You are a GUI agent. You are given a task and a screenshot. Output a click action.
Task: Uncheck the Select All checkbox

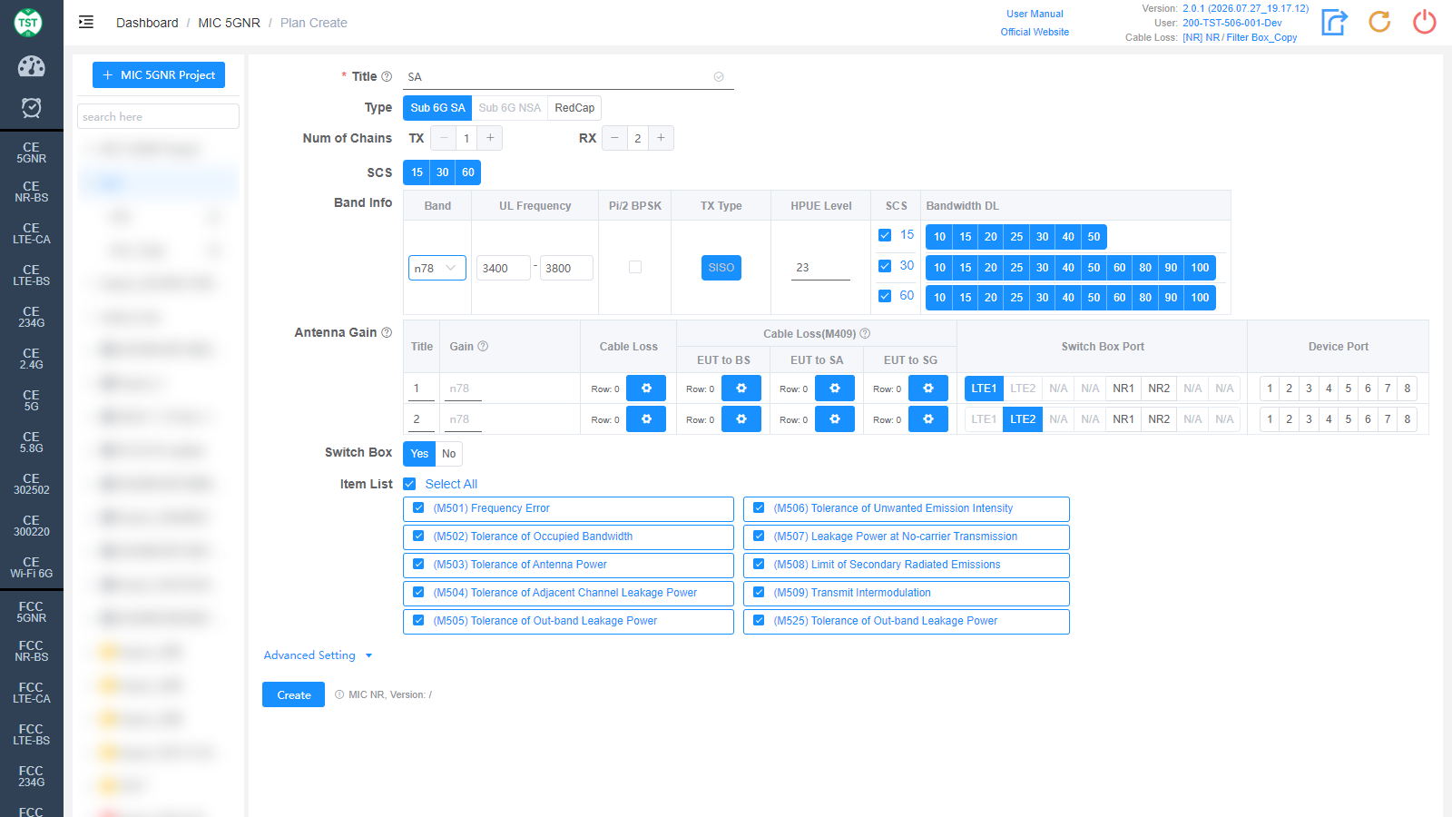[409, 484]
